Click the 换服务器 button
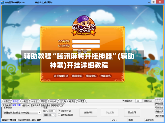Viewport: 165px width, 123px height. point(159,104)
